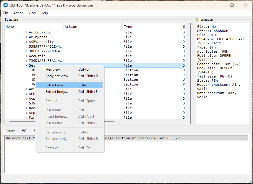This screenshot has width=253, height=184.
Task: Click the UEFITool app icon in title bar
Action: 6,5
